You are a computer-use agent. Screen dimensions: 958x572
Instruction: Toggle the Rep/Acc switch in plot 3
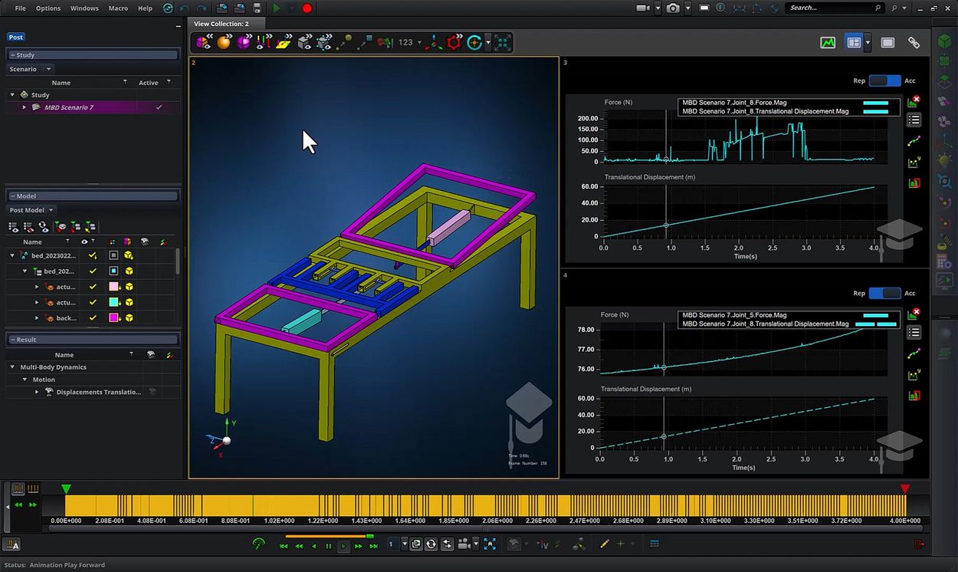pos(884,81)
